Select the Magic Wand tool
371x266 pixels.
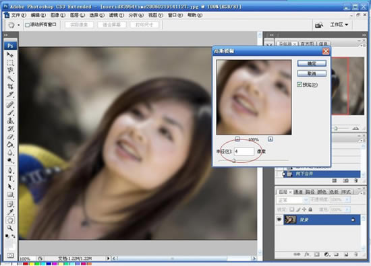10,78
